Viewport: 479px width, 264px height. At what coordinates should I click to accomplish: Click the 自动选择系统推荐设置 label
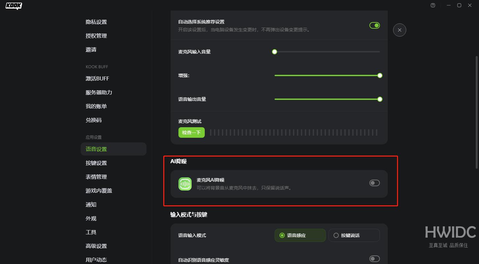(201, 22)
